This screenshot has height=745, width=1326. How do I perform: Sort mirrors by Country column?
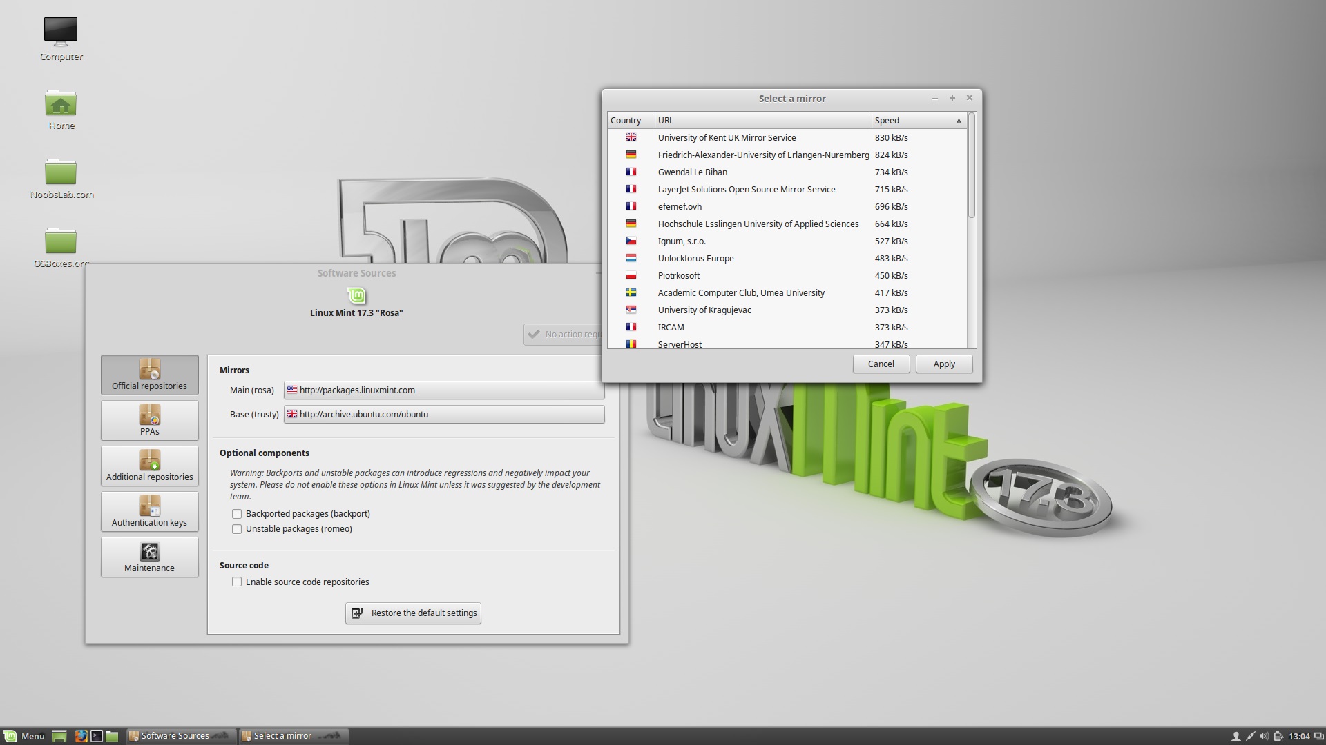tap(631, 121)
